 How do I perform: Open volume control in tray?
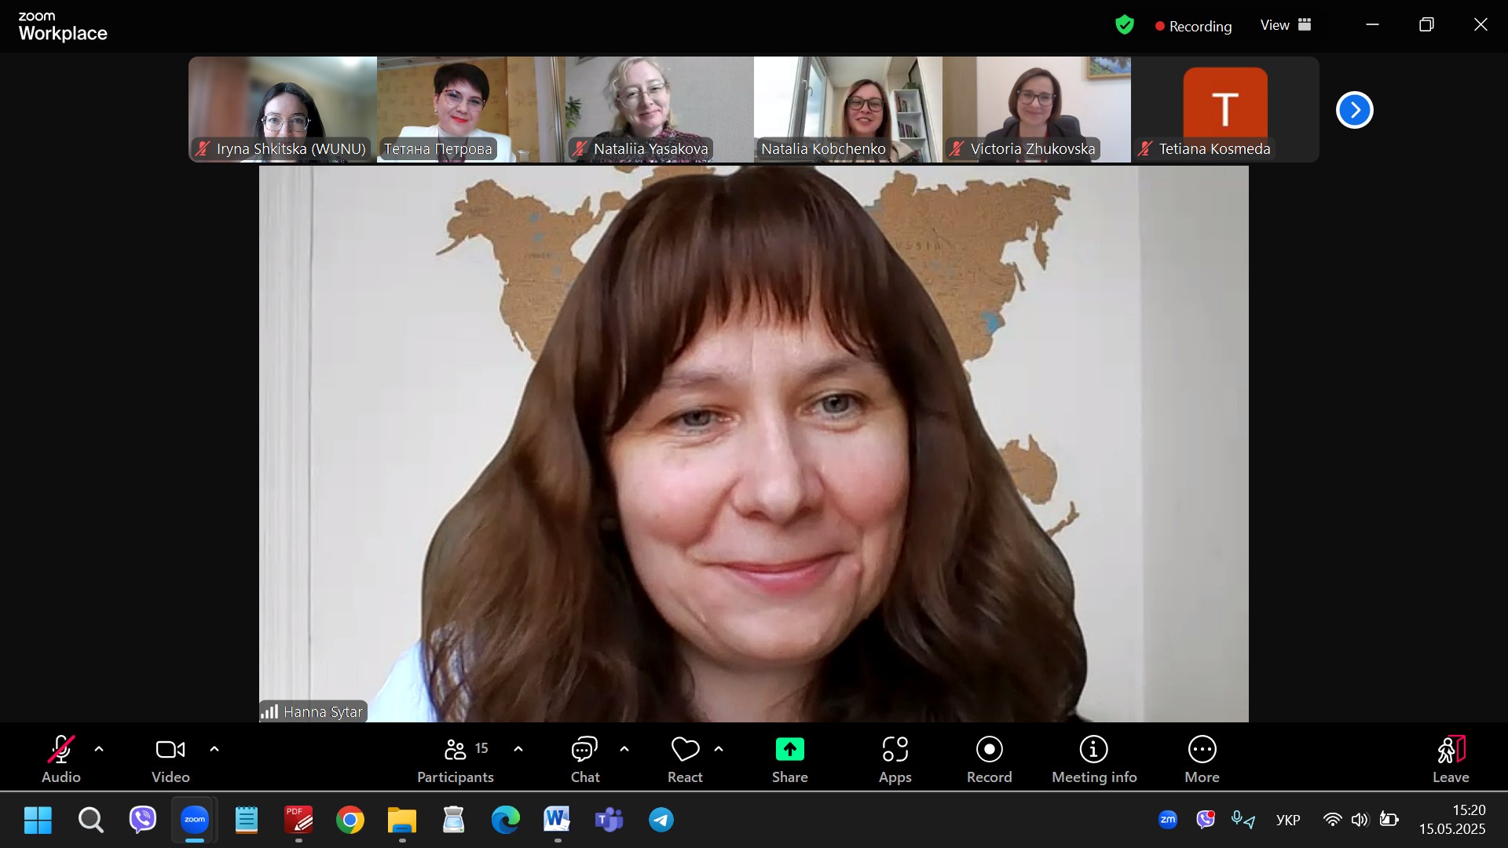[x=1360, y=820]
